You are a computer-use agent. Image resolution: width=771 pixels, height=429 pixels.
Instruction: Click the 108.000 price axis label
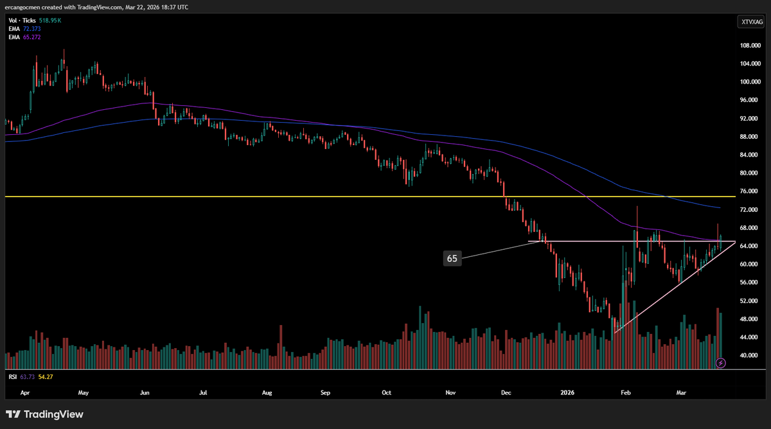click(750, 46)
